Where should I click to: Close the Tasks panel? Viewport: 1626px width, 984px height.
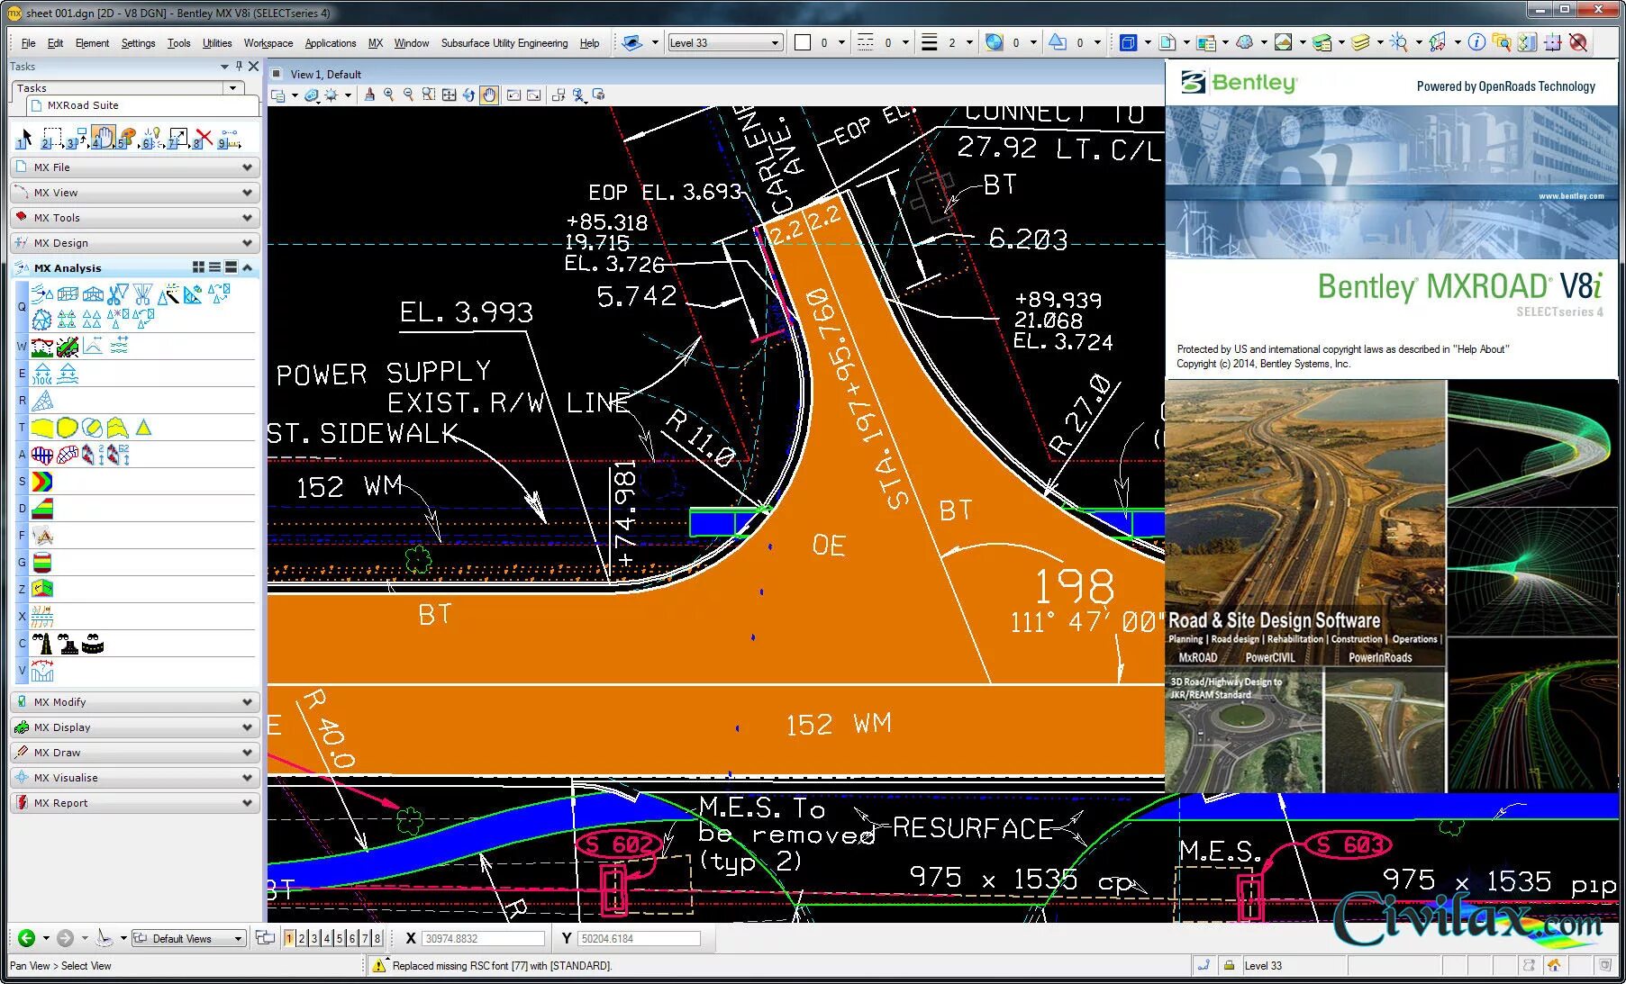254,66
